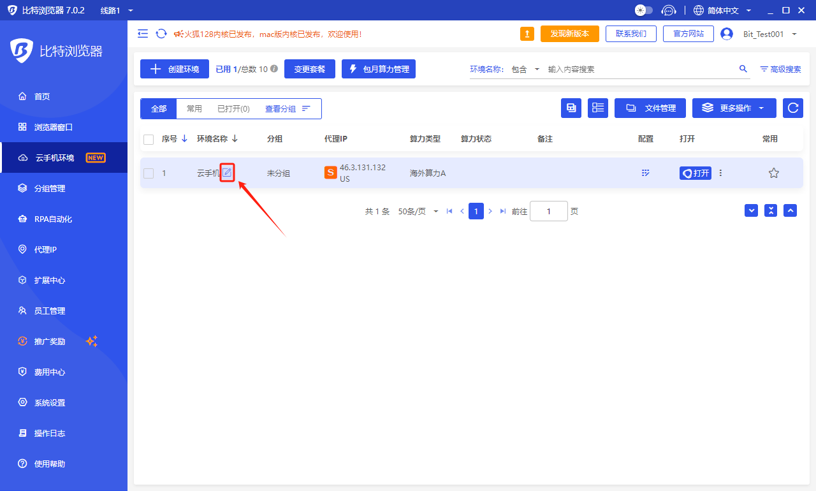Click the orange S proxy icon
This screenshot has height=491, width=816.
331,173
